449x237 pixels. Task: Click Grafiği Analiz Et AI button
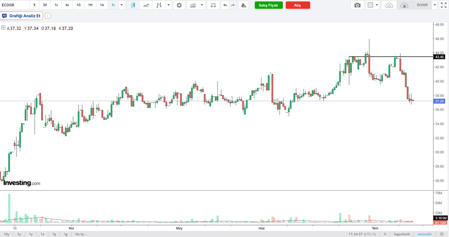point(22,16)
